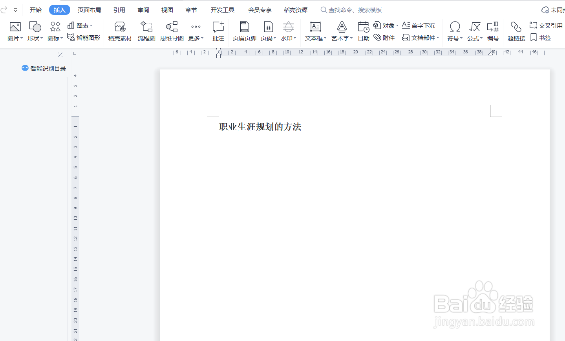Expand the 页码 dropdown arrow

(275, 38)
